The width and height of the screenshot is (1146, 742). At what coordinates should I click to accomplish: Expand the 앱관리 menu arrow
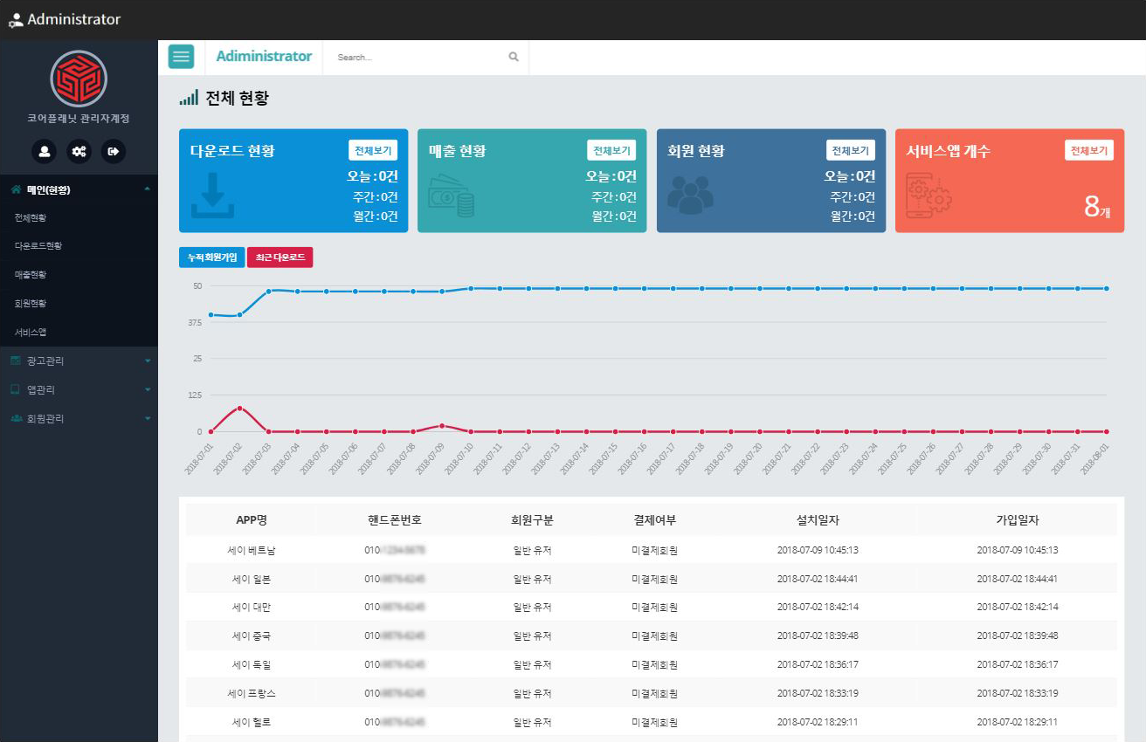coord(147,389)
